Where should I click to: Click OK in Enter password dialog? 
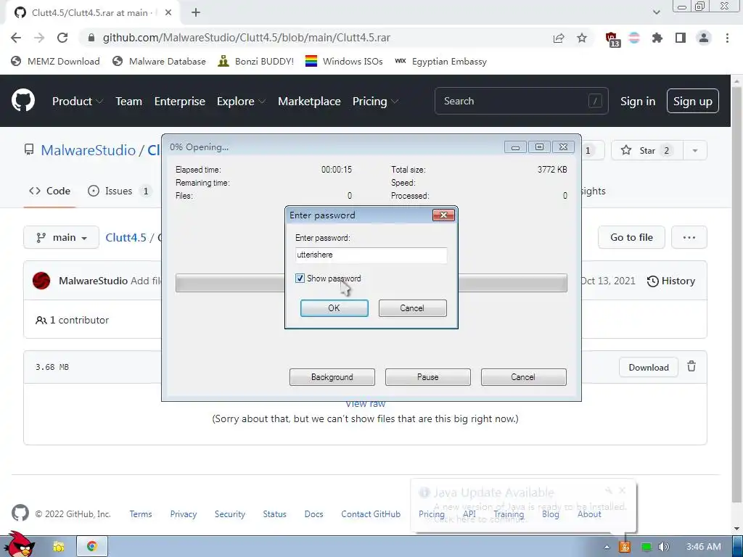334,308
